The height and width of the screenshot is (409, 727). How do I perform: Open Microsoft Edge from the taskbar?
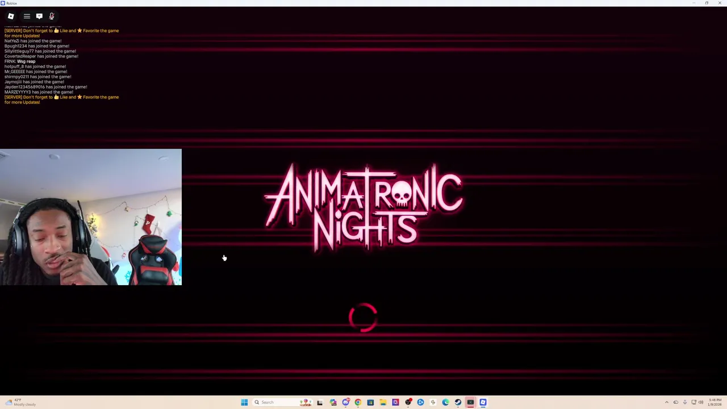446,402
